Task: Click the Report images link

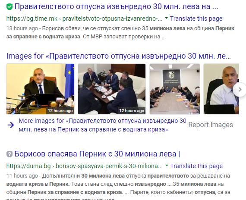Action: coord(211,125)
